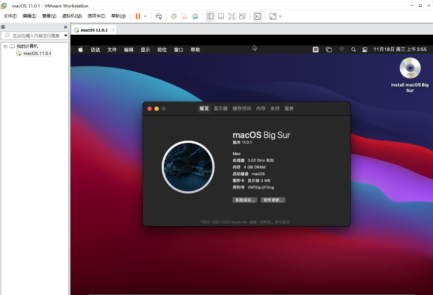Image resolution: width=433 pixels, height=295 pixels.
Task: Toggle Unity mode icon in the toolbar
Action: tap(242, 16)
